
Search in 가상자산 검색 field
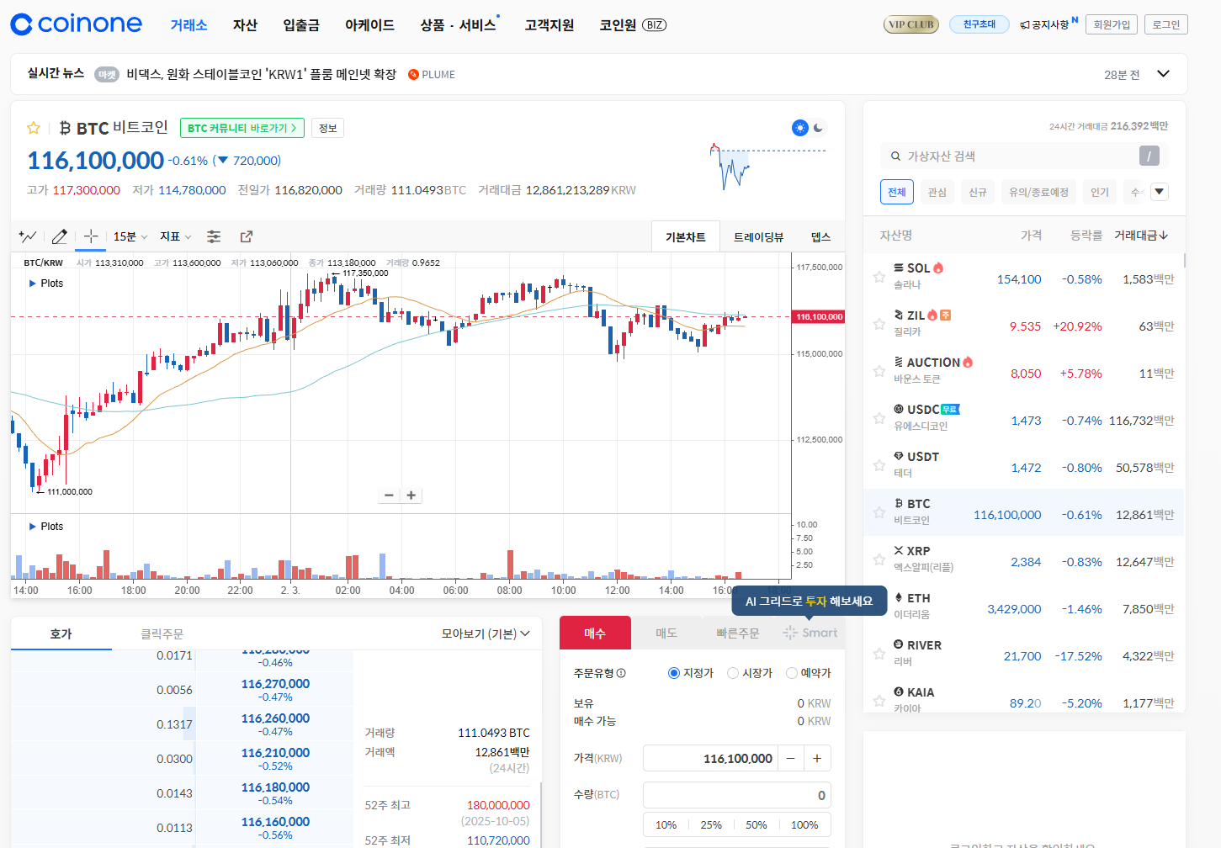click(1018, 156)
